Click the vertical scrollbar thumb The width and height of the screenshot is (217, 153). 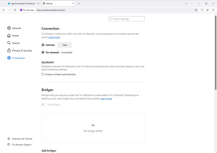[215, 53]
